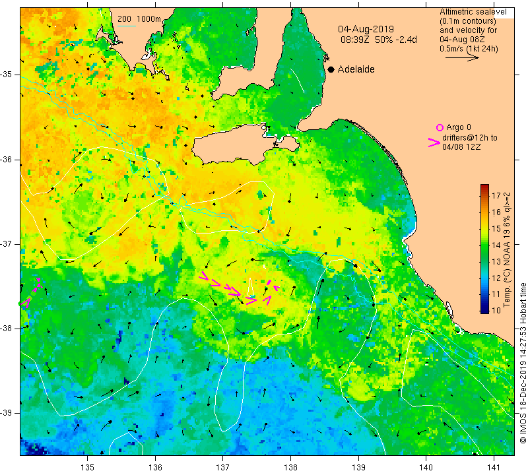Select the latitude axis label '-35'
The width and height of the screenshot is (528, 475).
pos(7,75)
